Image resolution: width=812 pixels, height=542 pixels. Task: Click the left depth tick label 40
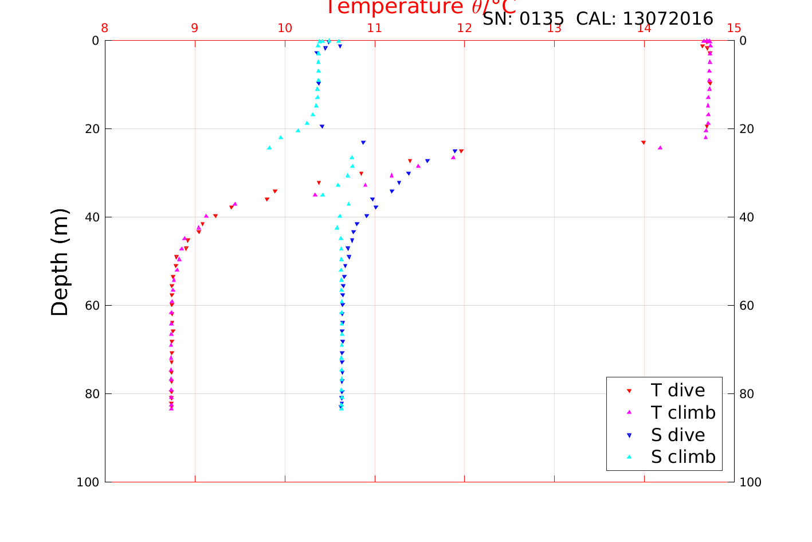[92, 217]
